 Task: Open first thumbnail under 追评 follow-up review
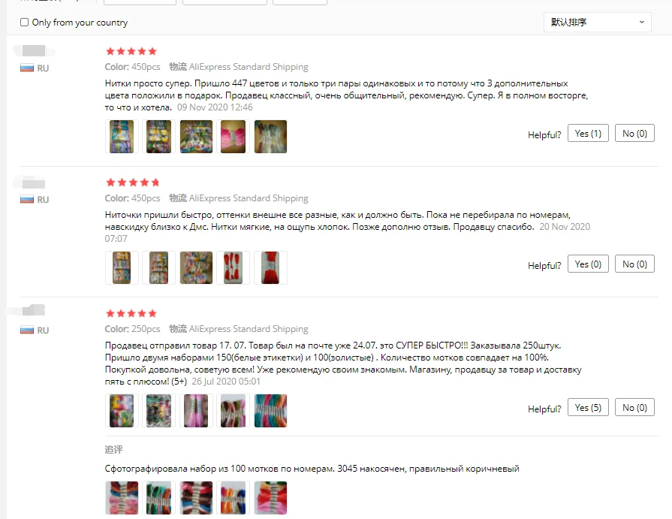pyautogui.click(x=122, y=498)
